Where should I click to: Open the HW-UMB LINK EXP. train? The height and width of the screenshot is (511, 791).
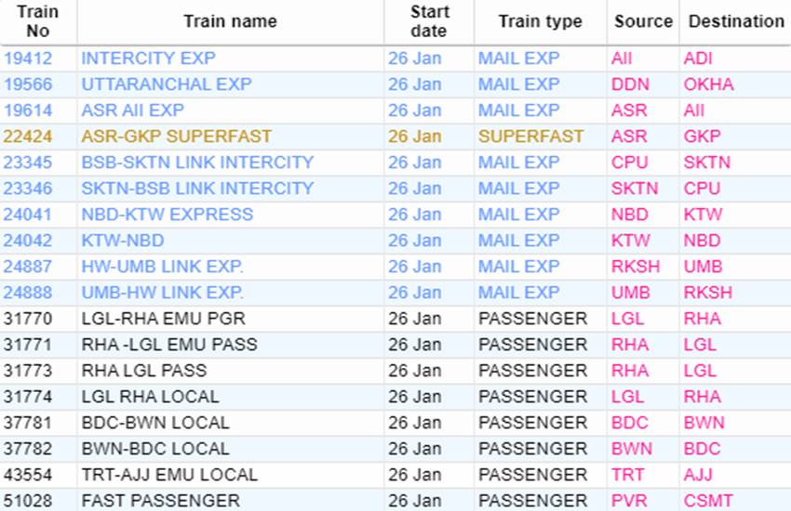point(163,267)
